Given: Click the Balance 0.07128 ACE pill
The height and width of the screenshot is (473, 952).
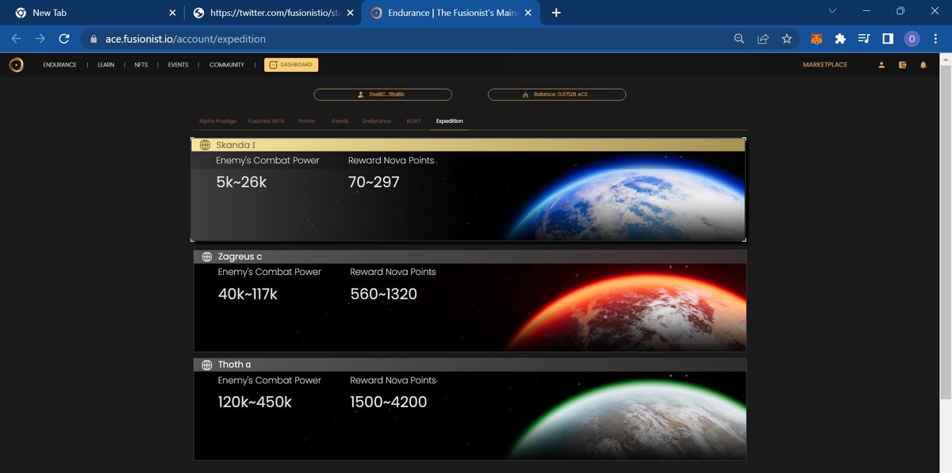Looking at the screenshot, I should pyautogui.click(x=557, y=94).
